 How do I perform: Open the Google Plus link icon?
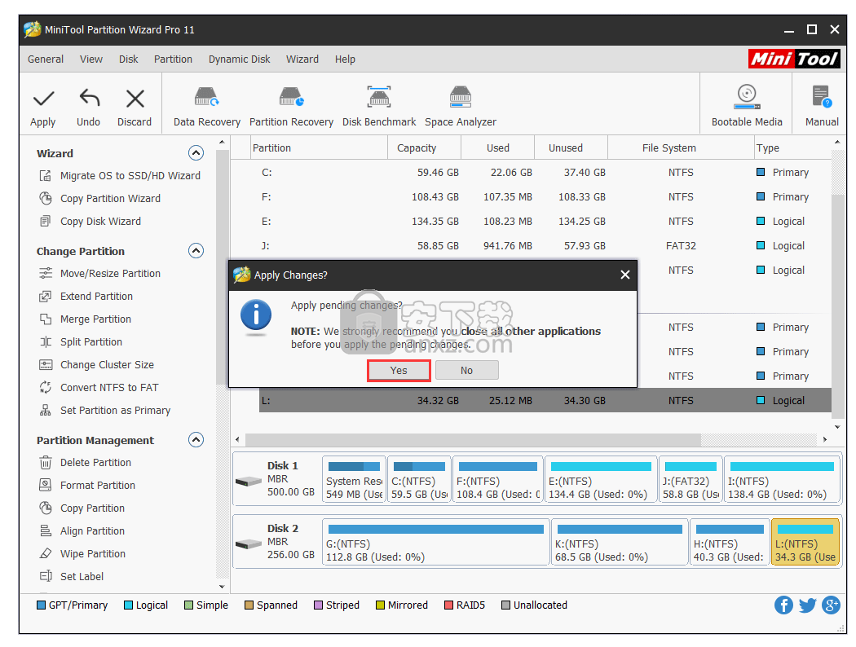point(831,605)
